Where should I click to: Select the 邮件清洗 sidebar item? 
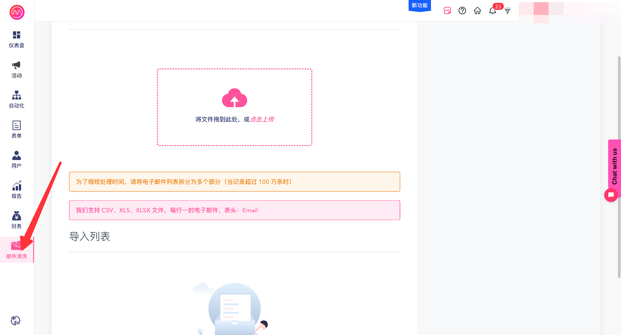17,250
